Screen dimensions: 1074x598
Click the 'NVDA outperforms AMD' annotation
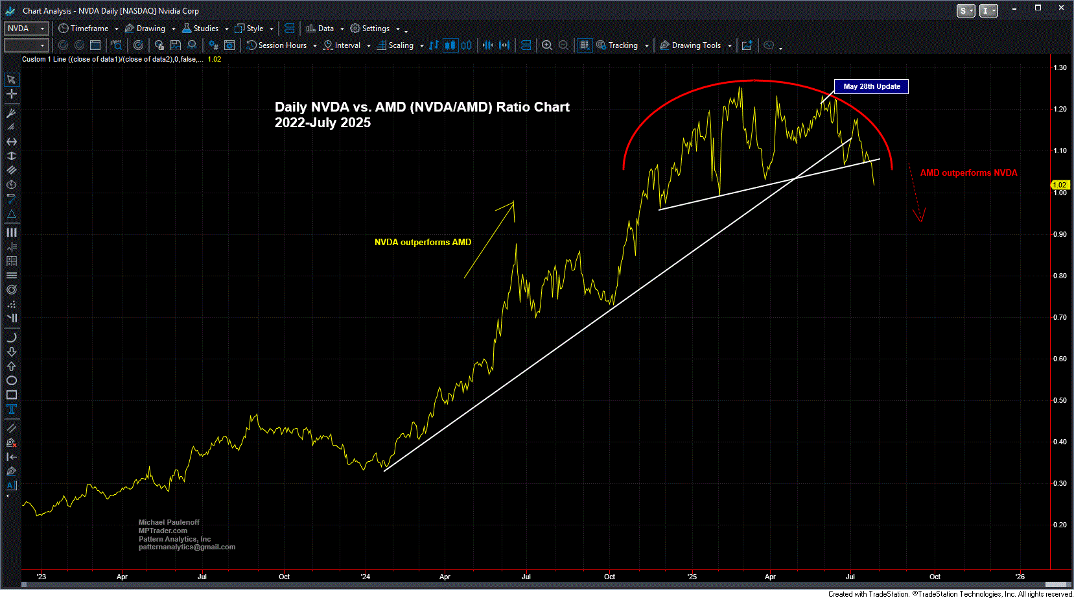click(x=423, y=242)
